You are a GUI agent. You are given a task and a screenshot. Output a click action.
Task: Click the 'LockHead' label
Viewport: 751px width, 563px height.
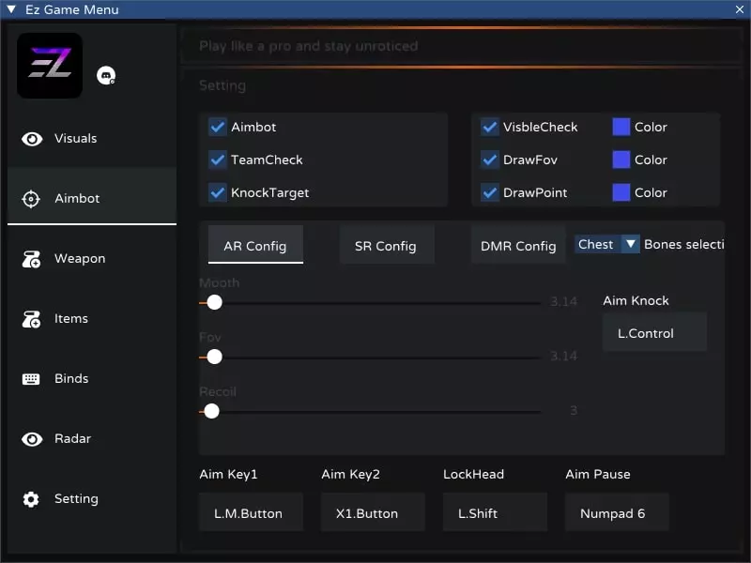473,474
